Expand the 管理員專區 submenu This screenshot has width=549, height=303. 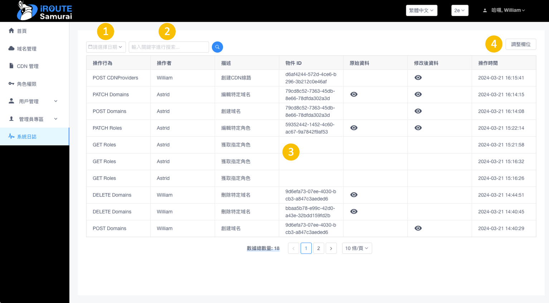pyautogui.click(x=55, y=119)
